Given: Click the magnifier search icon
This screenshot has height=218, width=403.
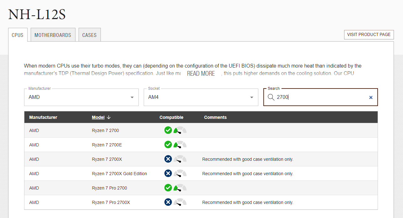Looking at the screenshot, I should (271, 97).
